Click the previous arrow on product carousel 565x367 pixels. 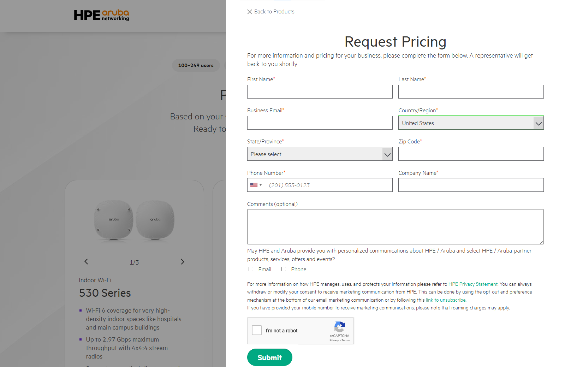(x=86, y=262)
